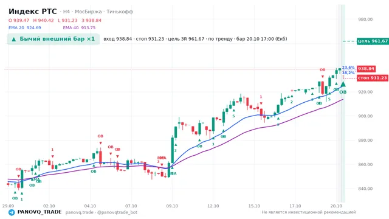The height and width of the screenshot is (219, 389).
Task: Click the 15.10 date axis label
Action: click(x=254, y=206)
